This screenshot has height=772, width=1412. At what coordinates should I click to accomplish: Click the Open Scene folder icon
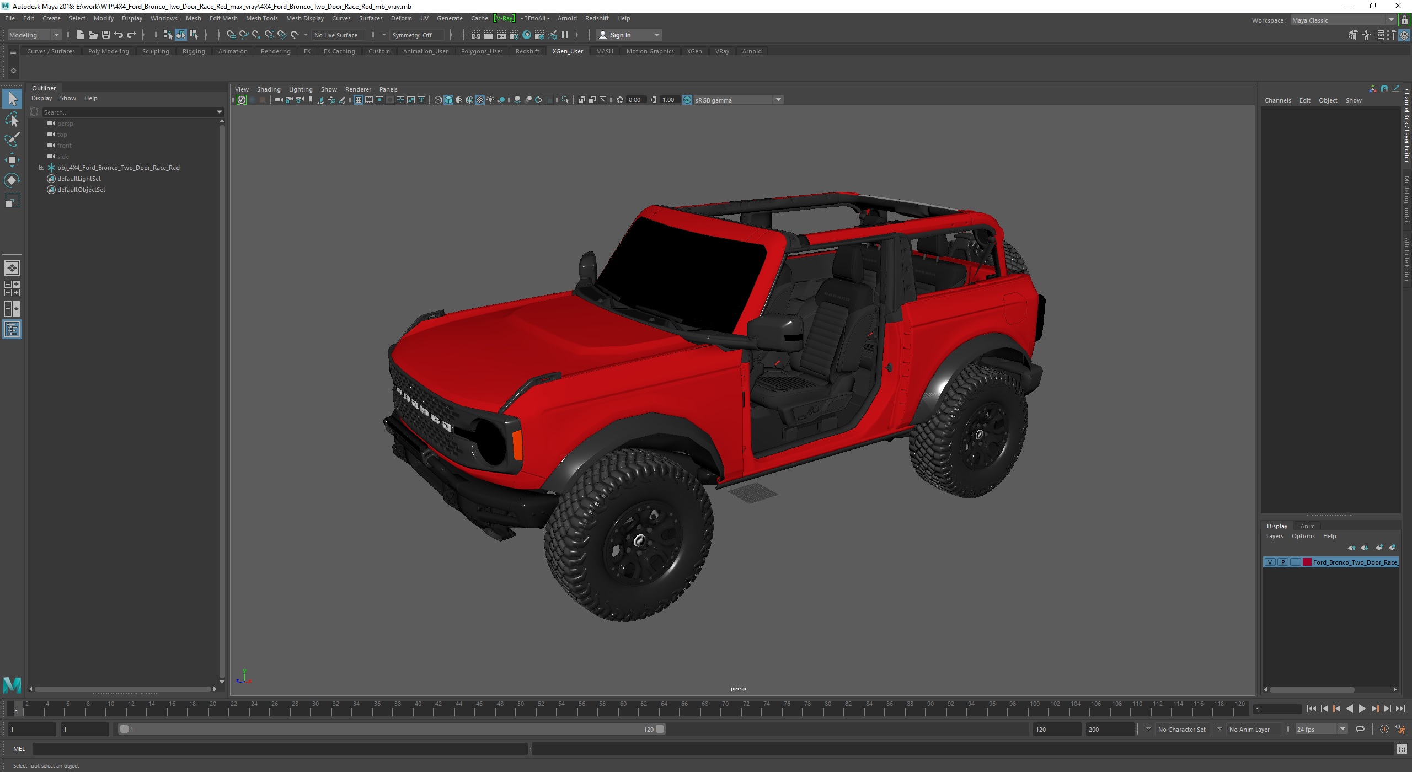pyautogui.click(x=93, y=35)
